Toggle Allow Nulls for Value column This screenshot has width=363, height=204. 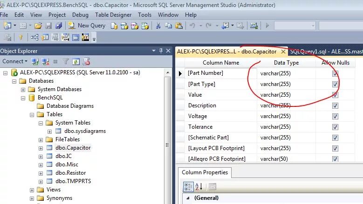pos(335,95)
